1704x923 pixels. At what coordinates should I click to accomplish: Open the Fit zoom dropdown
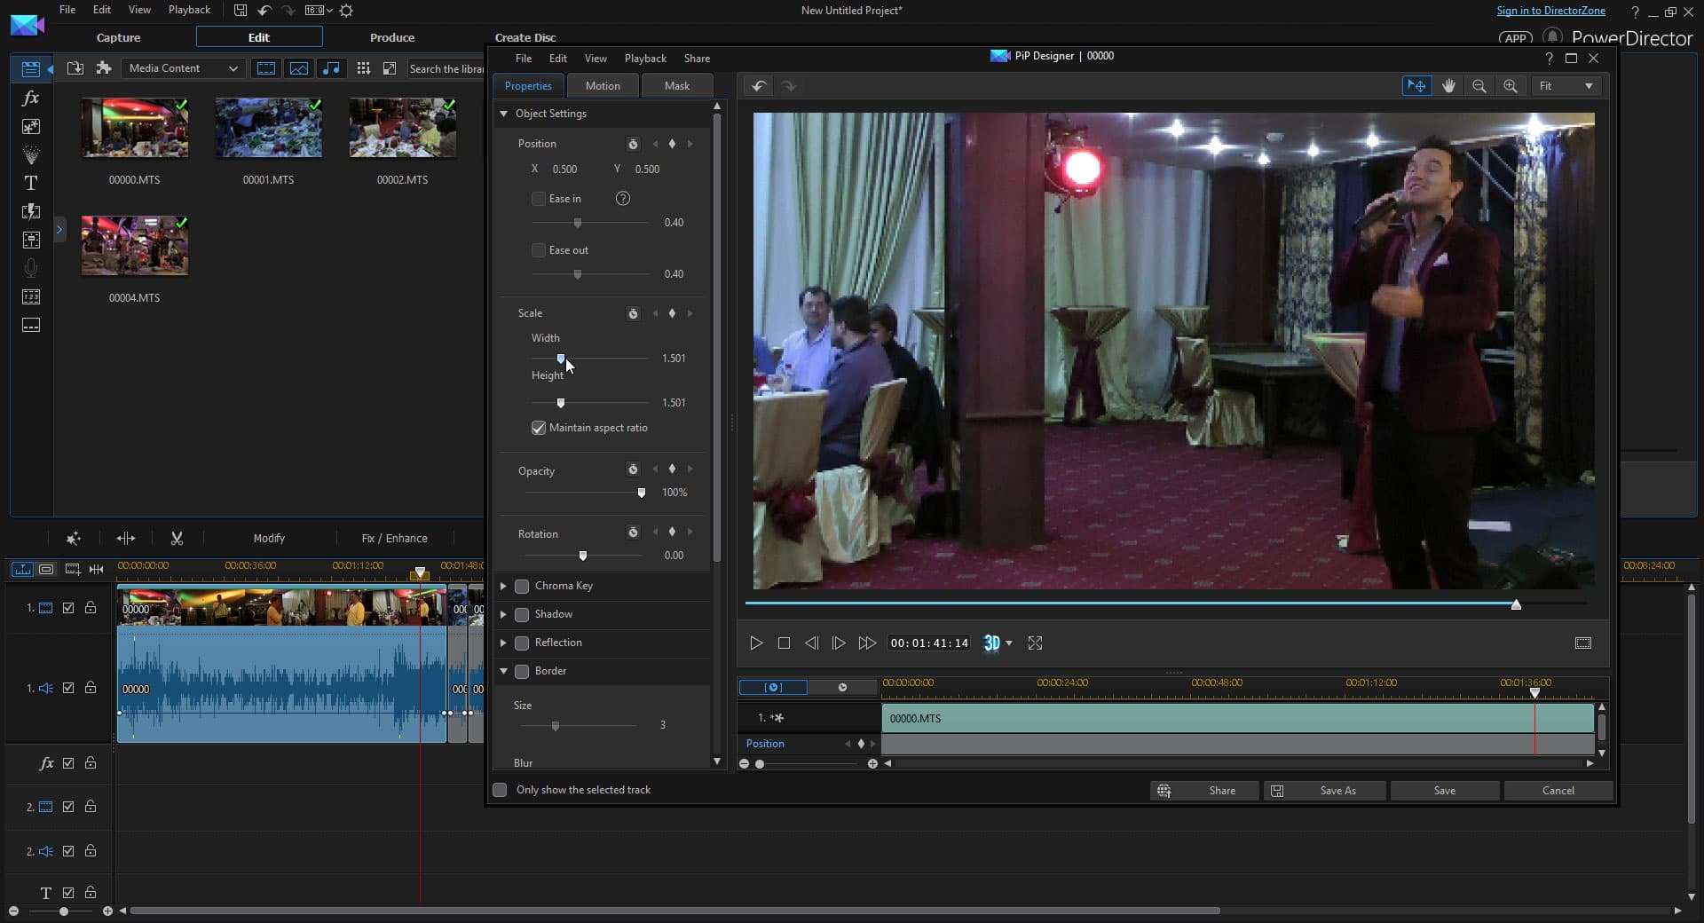click(1566, 86)
